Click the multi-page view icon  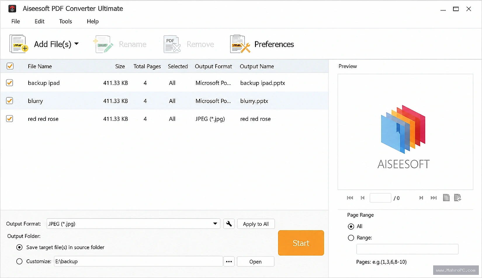coord(457,198)
